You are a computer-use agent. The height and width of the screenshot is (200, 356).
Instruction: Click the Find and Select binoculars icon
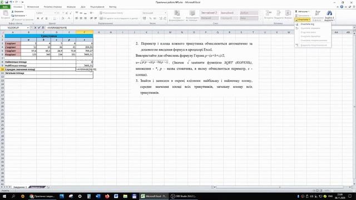click(x=329, y=13)
